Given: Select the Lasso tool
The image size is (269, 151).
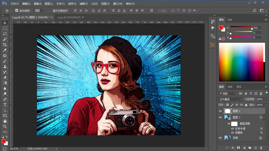Looking at the screenshot, I should (x=5, y=34).
